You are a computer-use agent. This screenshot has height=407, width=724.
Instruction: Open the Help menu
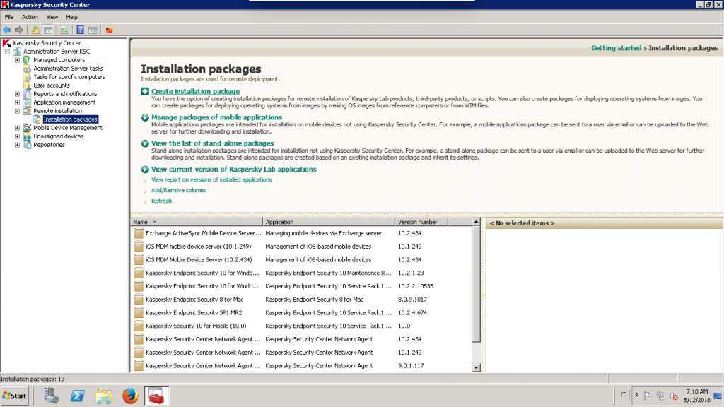click(x=71, y=17)
